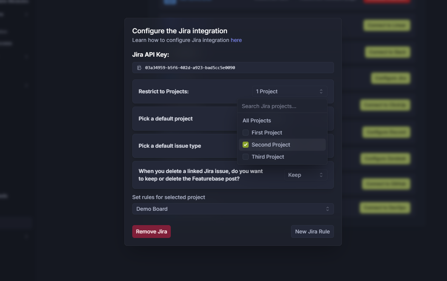The width and height of the screenshot is (447, 281).
Task: Click the Remove Jira button
Action: tap(152, 232)
